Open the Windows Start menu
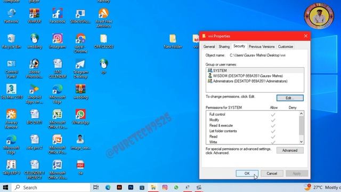This screenshot has height=192, width=341. (6, 187)
